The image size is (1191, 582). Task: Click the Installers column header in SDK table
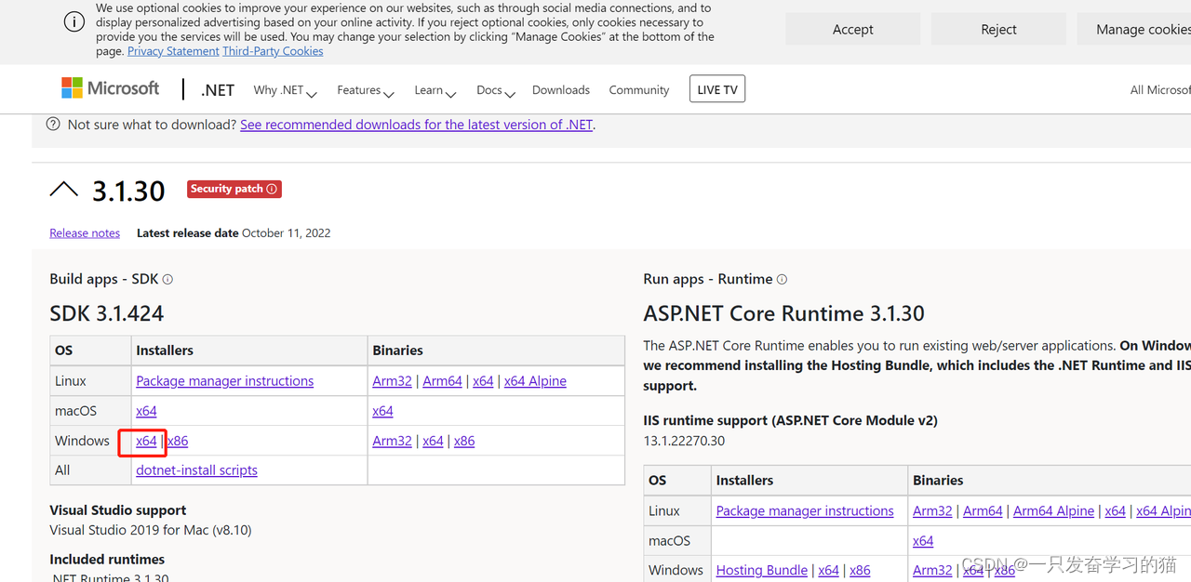pos(165,351)
